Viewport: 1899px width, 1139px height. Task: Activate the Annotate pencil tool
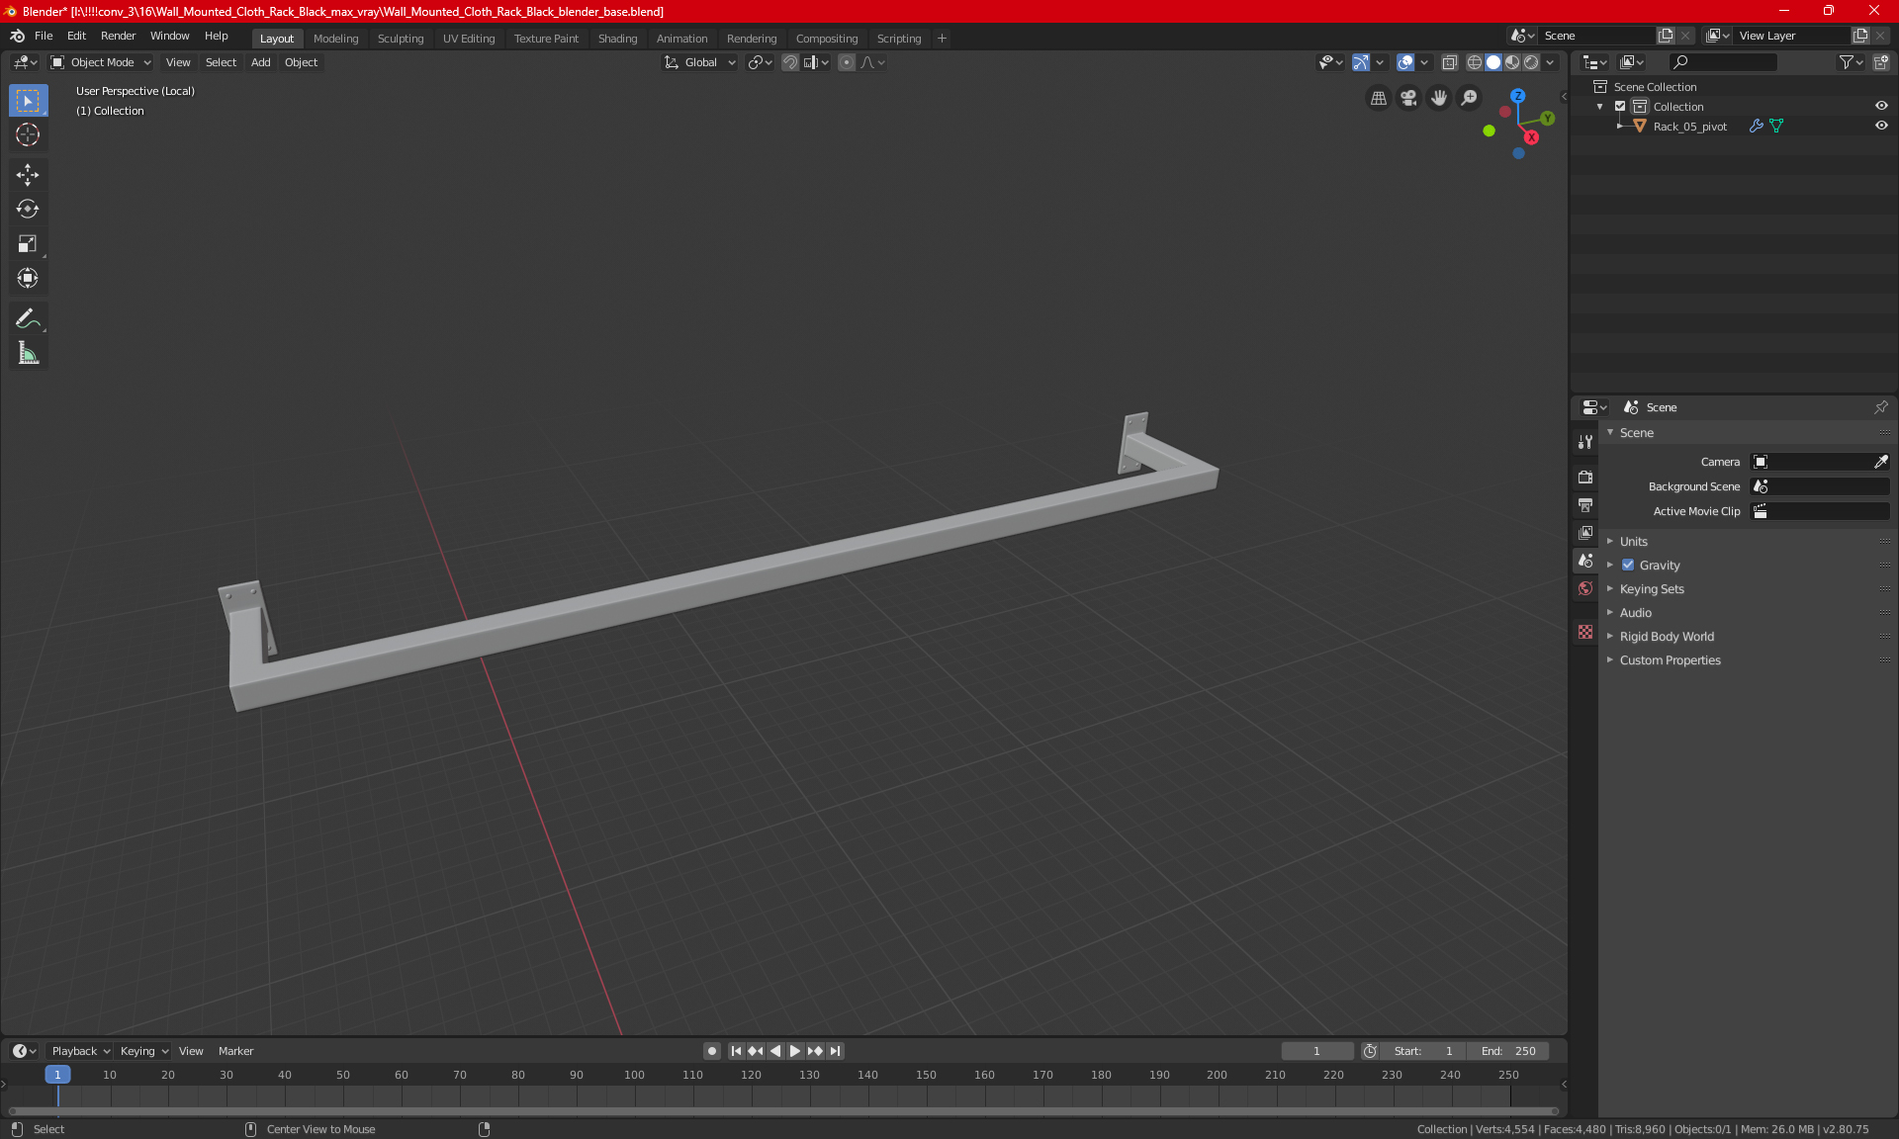pos(28,318)
